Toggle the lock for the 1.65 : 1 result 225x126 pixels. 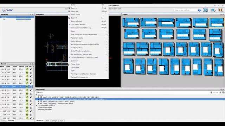31,83
